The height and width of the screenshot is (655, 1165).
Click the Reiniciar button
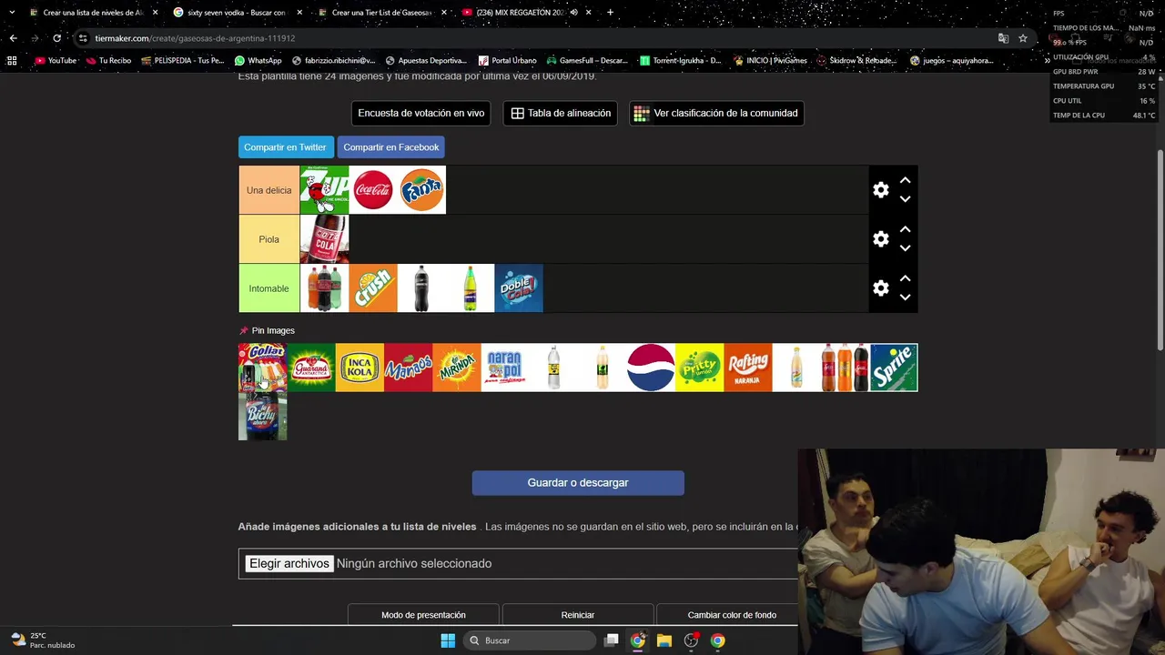[578, 615]
